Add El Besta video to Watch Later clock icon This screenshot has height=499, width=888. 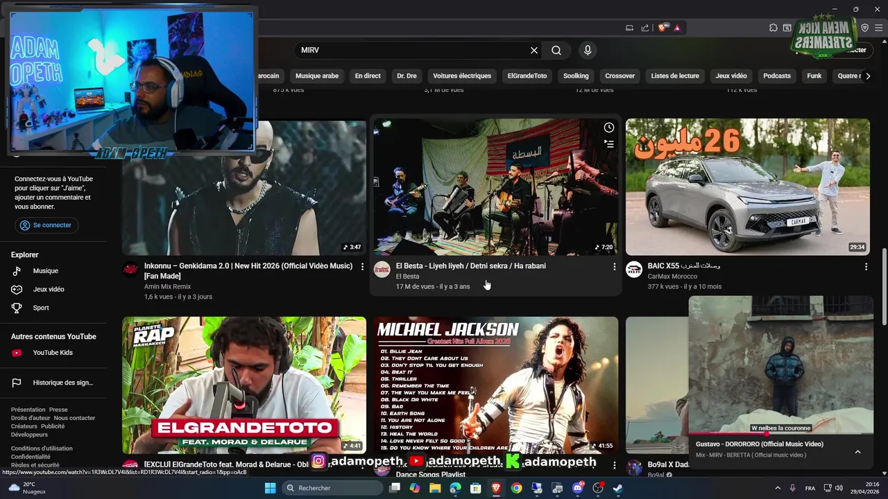pos(608,128)
